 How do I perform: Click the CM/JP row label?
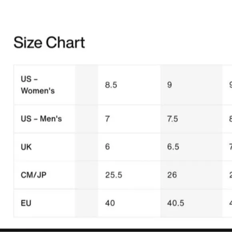(x=34, y=175)
